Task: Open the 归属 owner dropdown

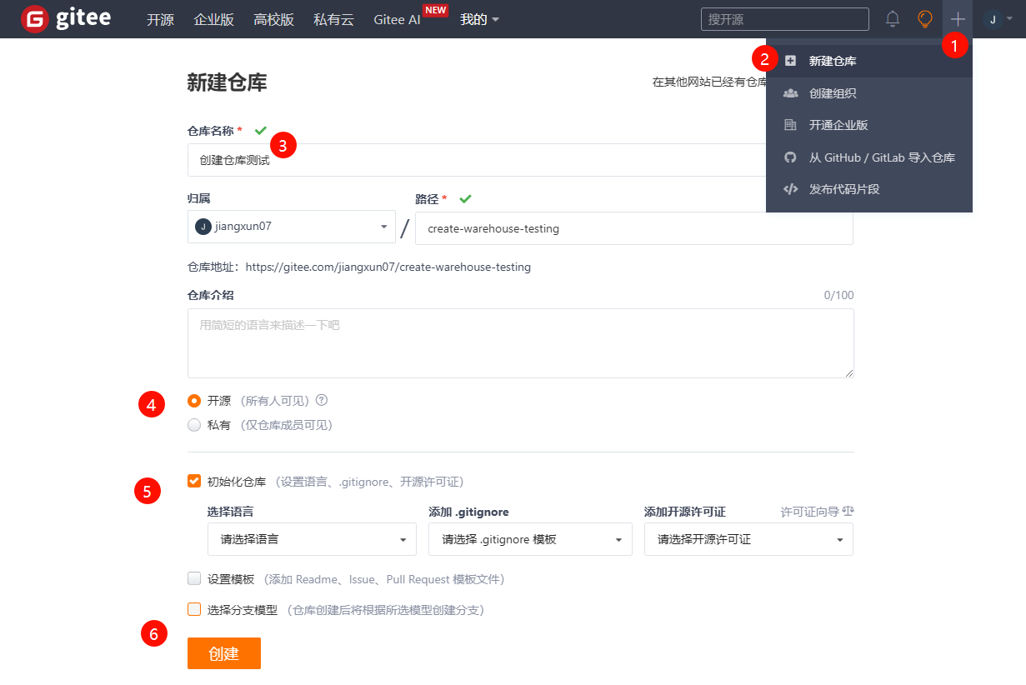Action: tap(291, 227)
